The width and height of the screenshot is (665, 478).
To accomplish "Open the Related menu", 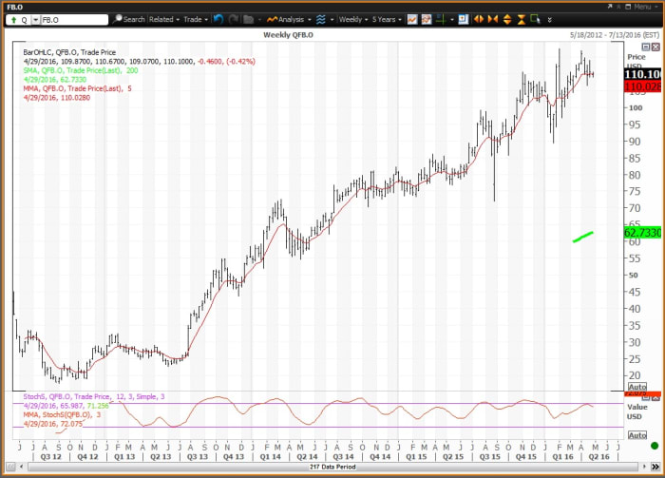I will point(163,19).
